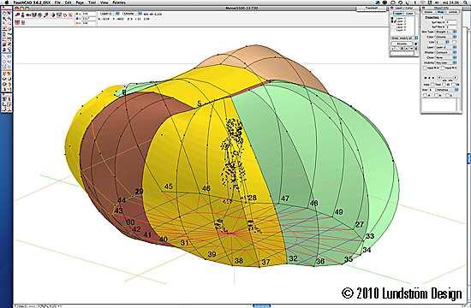
Task: Click the blue globe icon in toolbar
Action: tap(53, 15)
